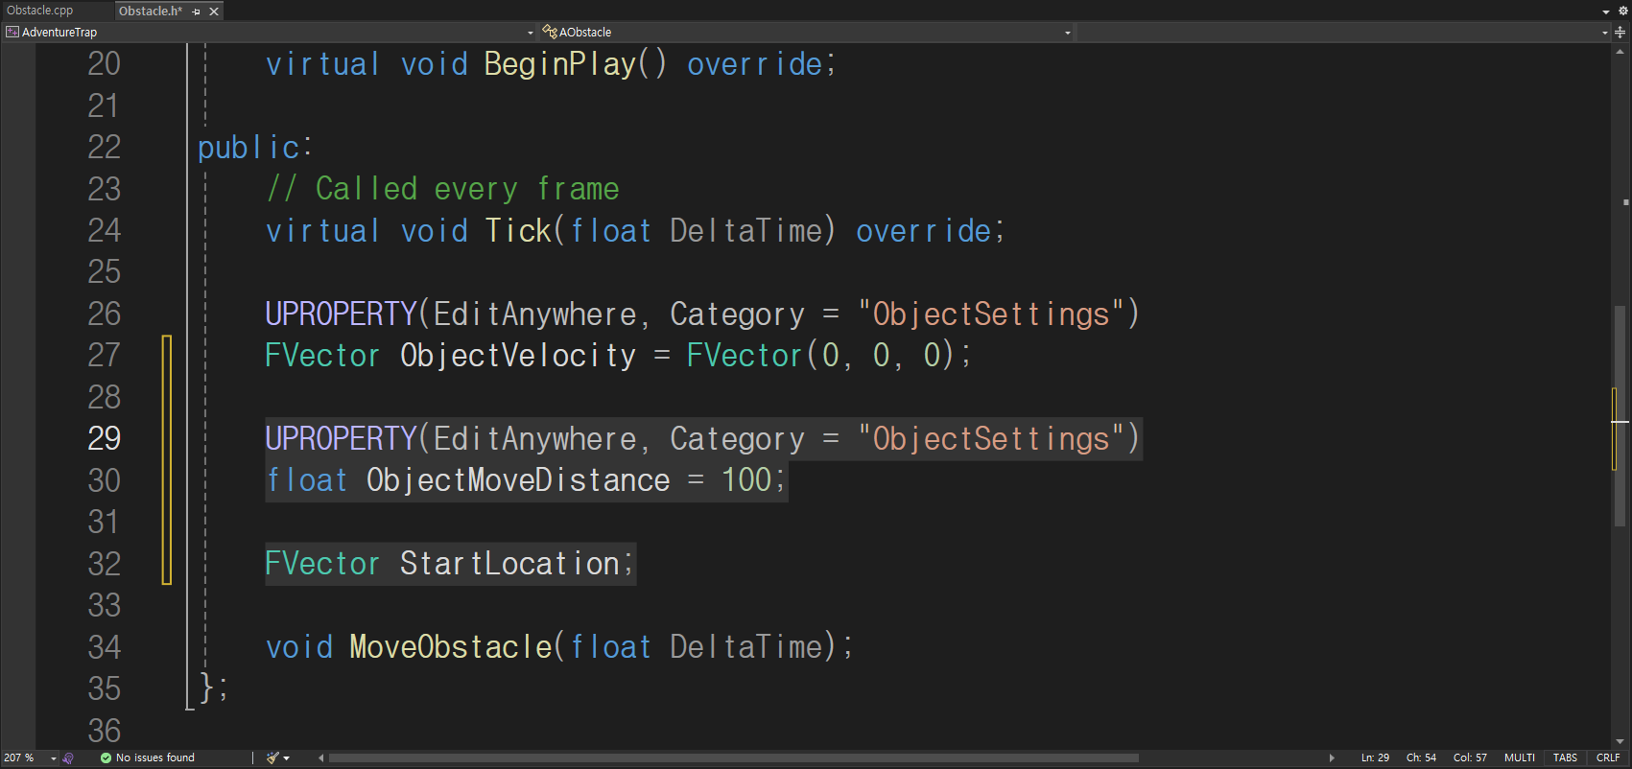Screen dimensions: 1632x769
Task: Click the horizontal scrollbar thumb
Action: tap(734, 757)
